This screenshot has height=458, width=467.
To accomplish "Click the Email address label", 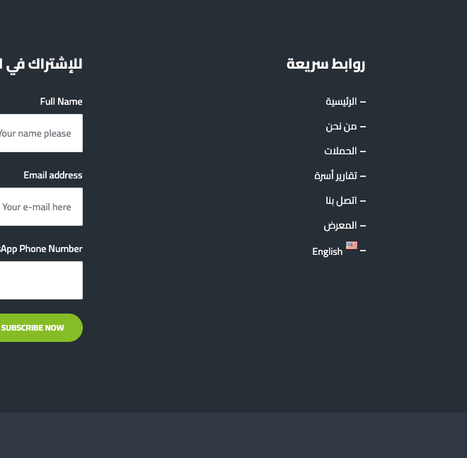I will coord(53,176).
